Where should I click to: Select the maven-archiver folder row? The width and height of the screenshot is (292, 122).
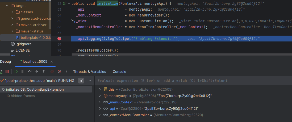tap(26, 25)
